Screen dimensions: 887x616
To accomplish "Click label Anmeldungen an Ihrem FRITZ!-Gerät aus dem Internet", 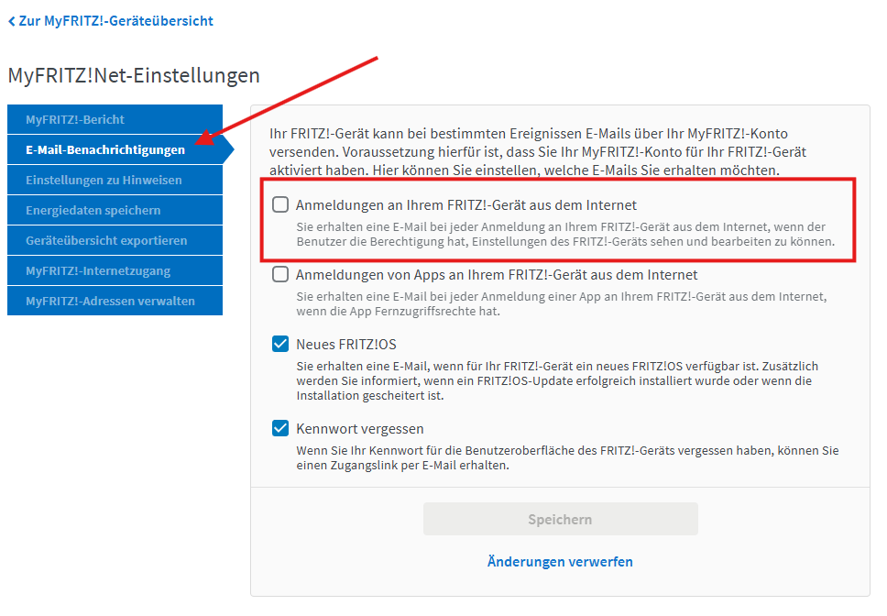I will (465, 205).
